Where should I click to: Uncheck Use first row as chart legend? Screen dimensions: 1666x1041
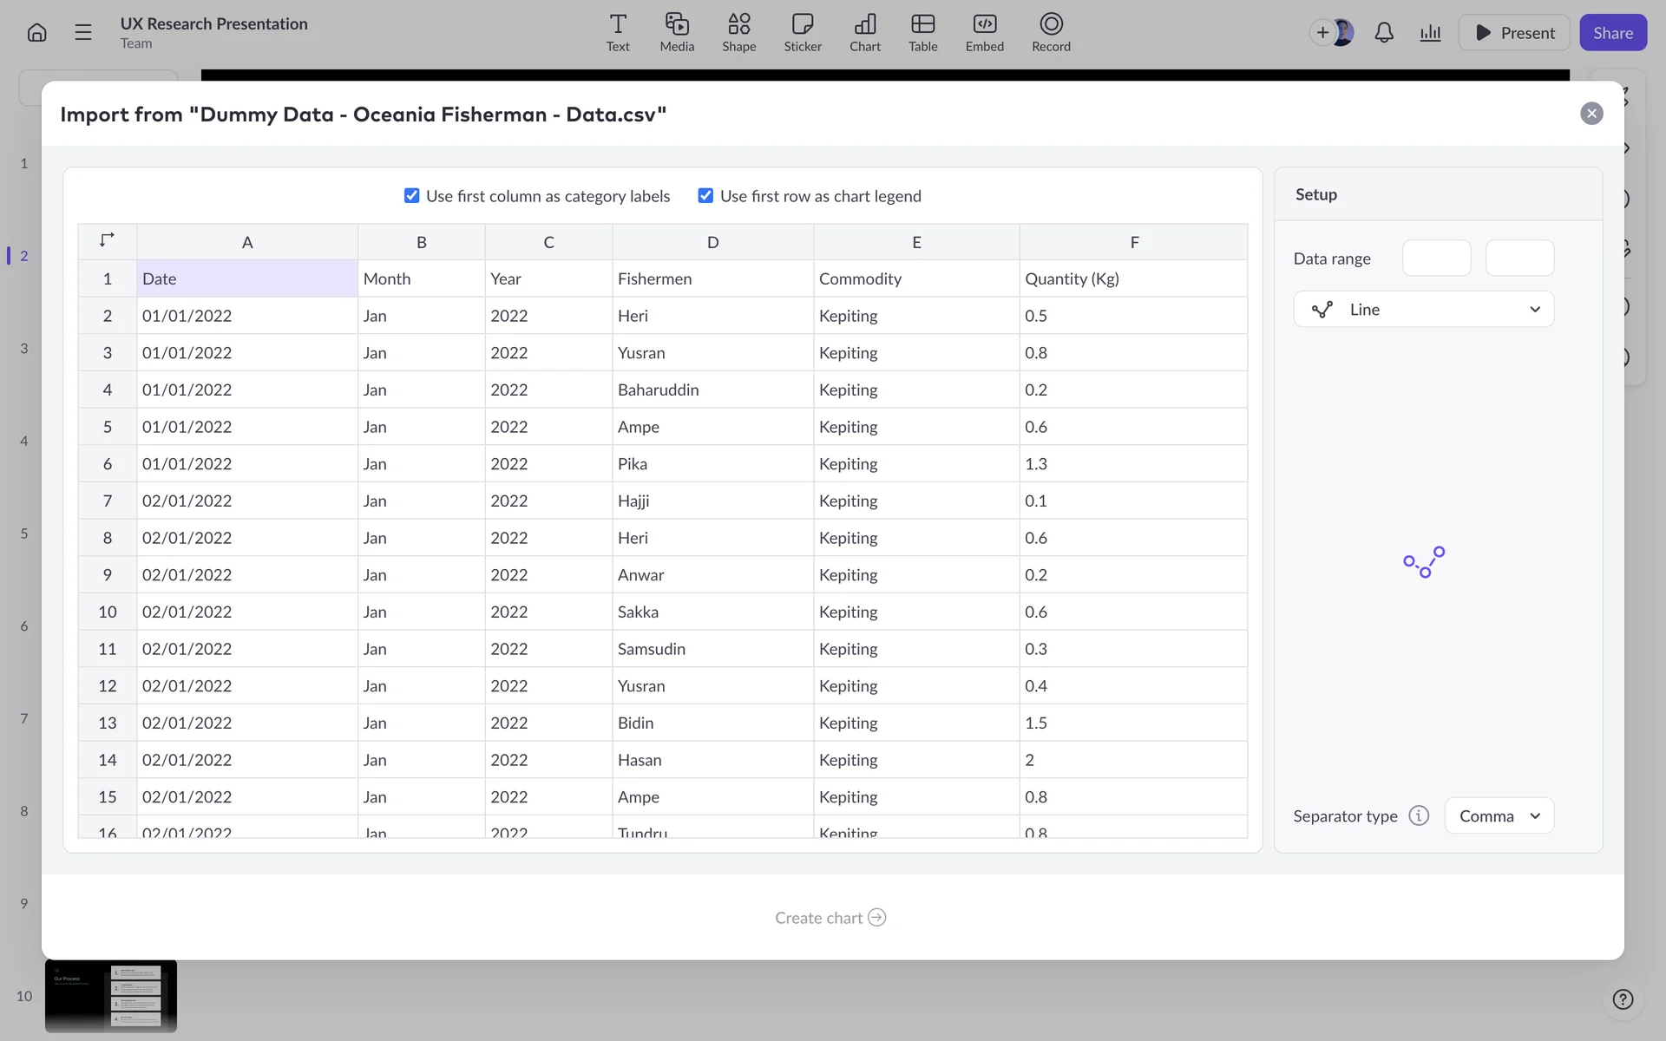point(705,196)
